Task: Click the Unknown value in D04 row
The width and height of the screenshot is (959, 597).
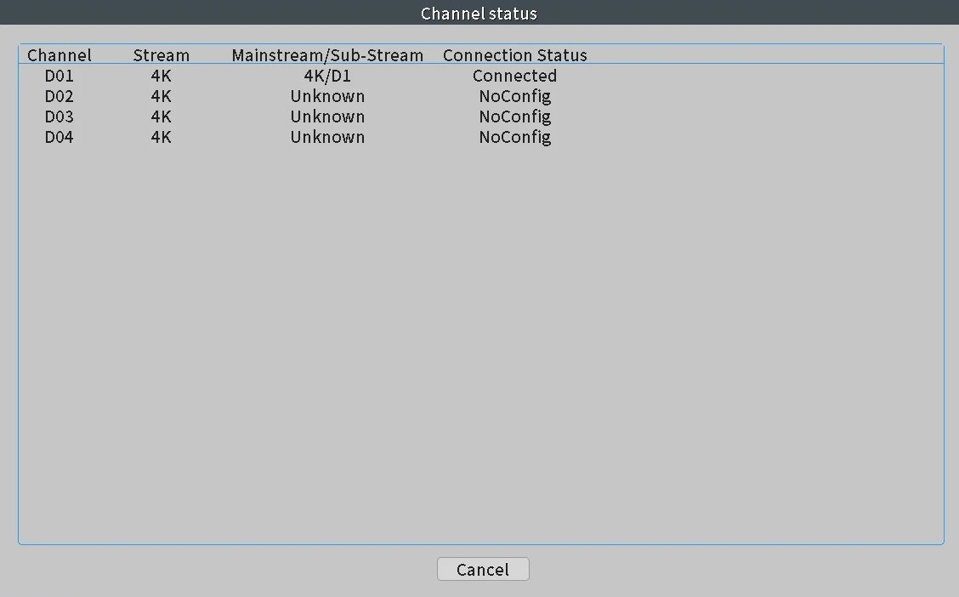Action: [327, 136]
